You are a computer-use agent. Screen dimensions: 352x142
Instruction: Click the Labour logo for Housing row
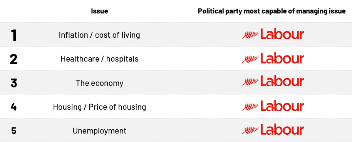click(273, 106)
